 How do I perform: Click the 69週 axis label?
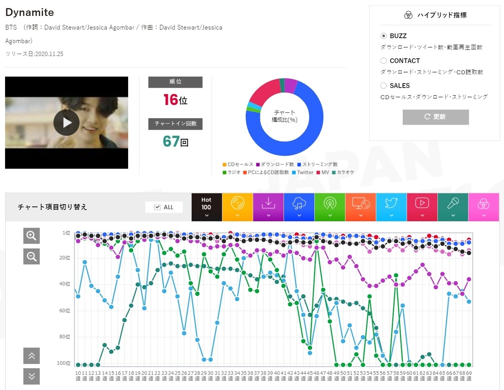coord(469,376)
